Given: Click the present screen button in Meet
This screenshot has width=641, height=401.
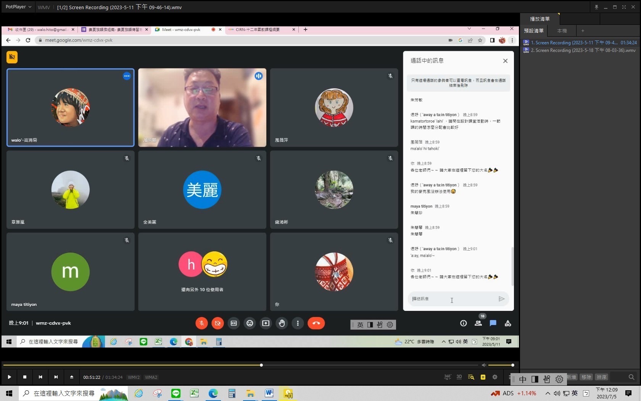Looking at the screenshot, I should 266,323.
